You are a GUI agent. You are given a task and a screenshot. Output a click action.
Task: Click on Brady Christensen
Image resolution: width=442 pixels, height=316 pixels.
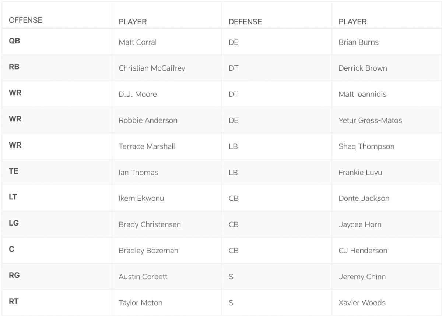coord(150,225)
